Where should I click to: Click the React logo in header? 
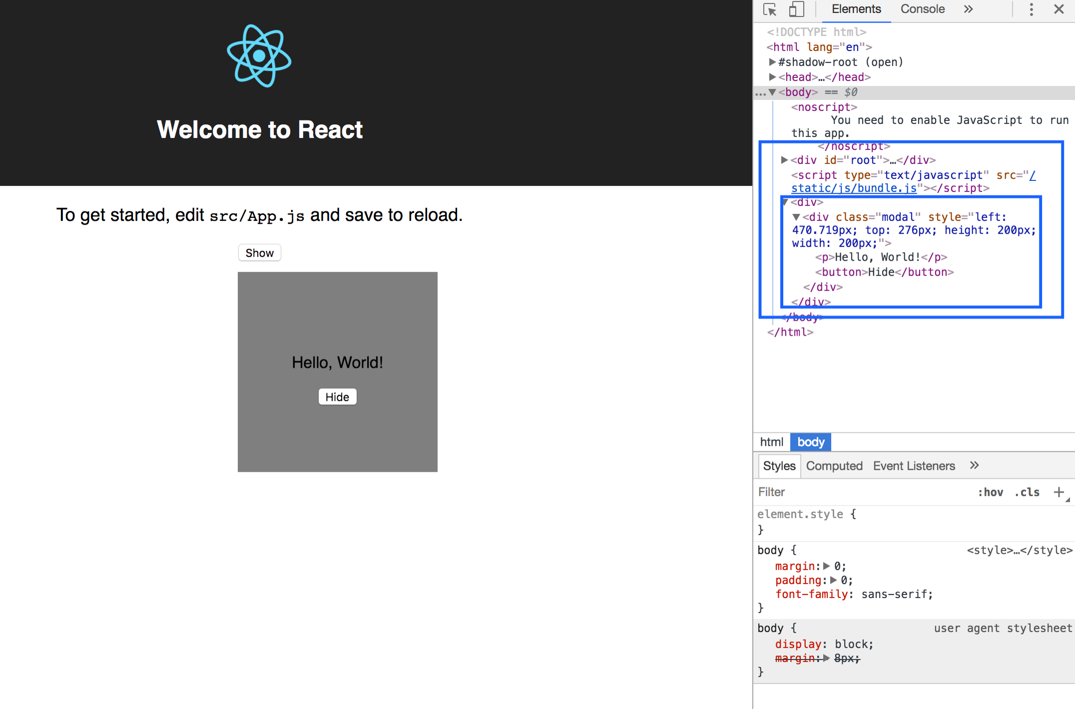[259, 56]
